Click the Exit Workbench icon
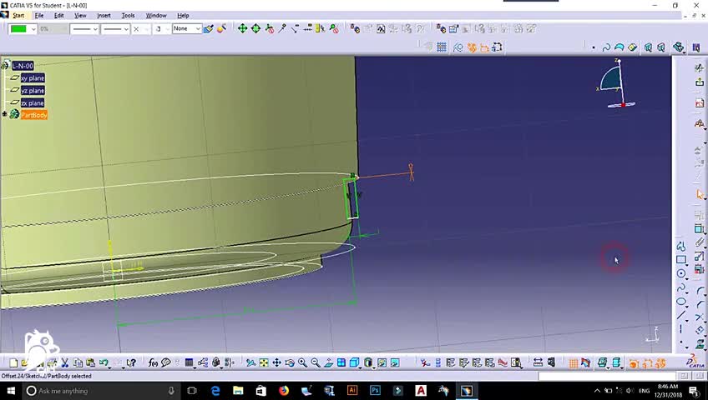Screen dimensions: 708x400 700,82
